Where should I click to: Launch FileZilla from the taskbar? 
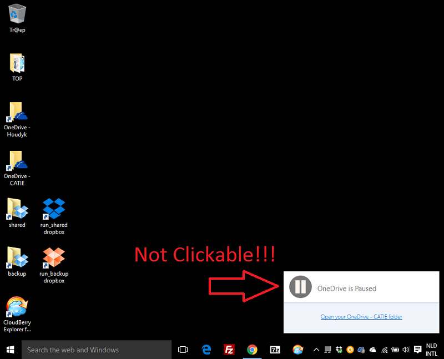[x=229, y=350]
